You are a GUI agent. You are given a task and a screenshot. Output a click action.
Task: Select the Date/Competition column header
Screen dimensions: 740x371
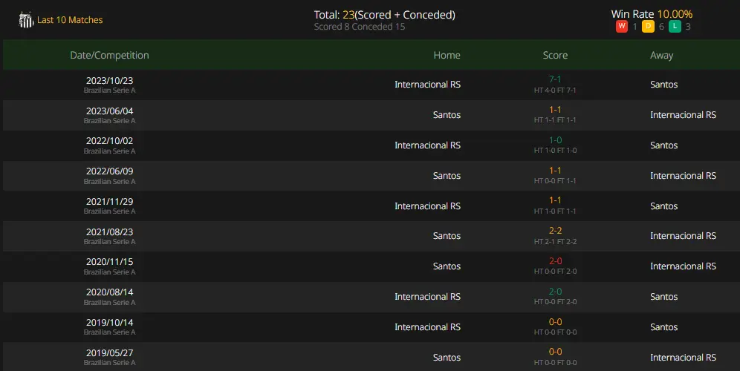pyautogui.click(x=109, y=55)
